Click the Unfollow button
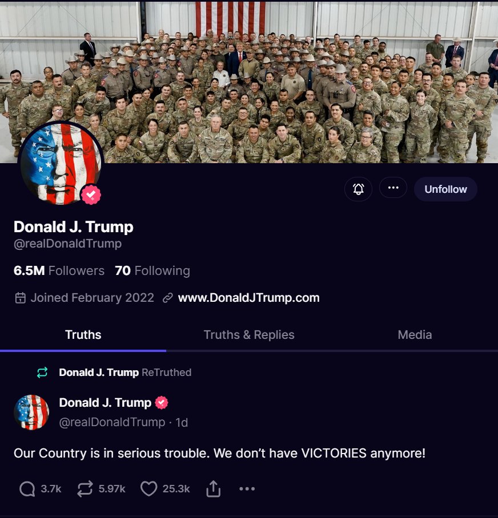 point(445,189)
